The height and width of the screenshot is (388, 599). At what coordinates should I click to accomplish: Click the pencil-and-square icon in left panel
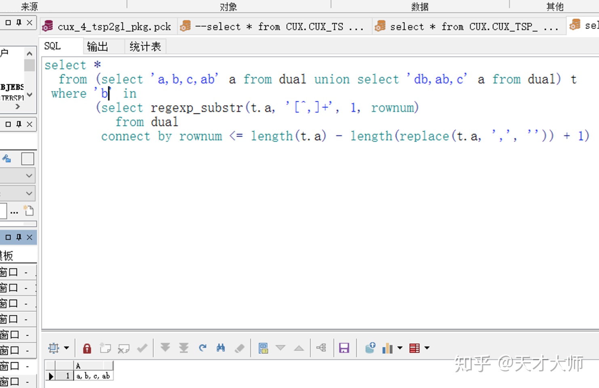(6, 158)
